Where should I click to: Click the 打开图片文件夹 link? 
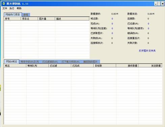tap(147, 51)
